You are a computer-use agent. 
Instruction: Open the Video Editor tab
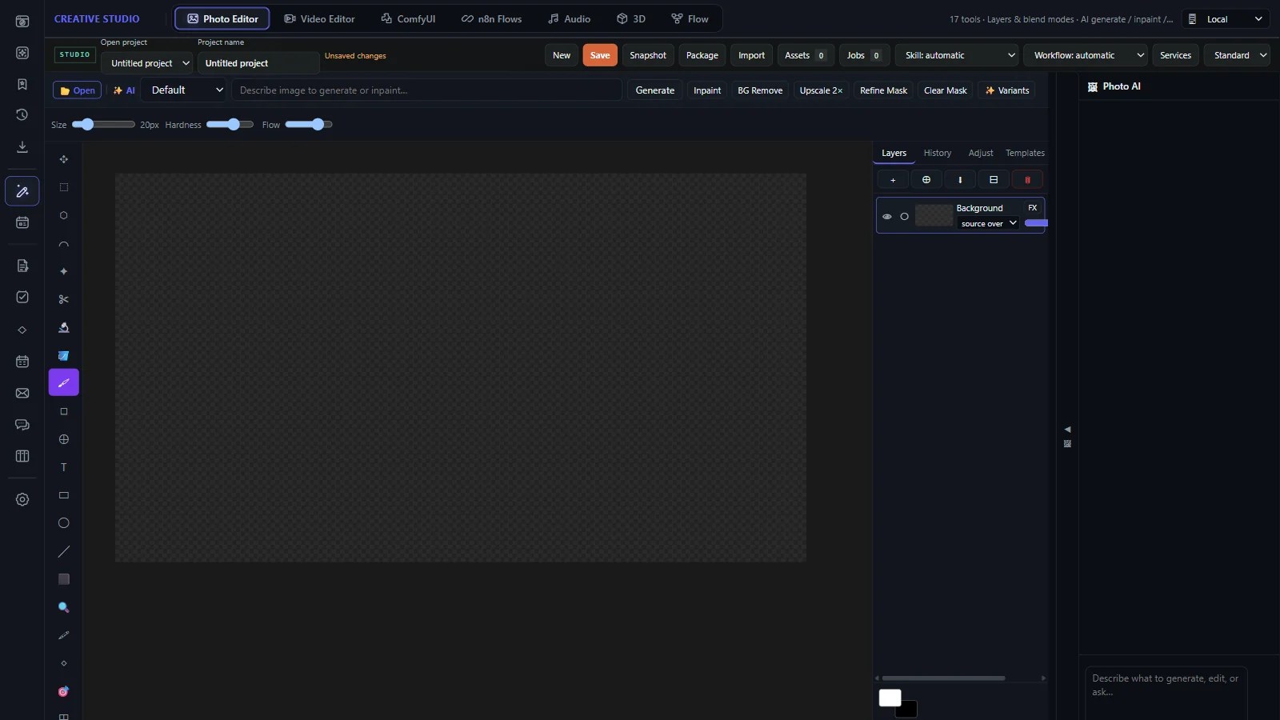(x=319, y=18)
